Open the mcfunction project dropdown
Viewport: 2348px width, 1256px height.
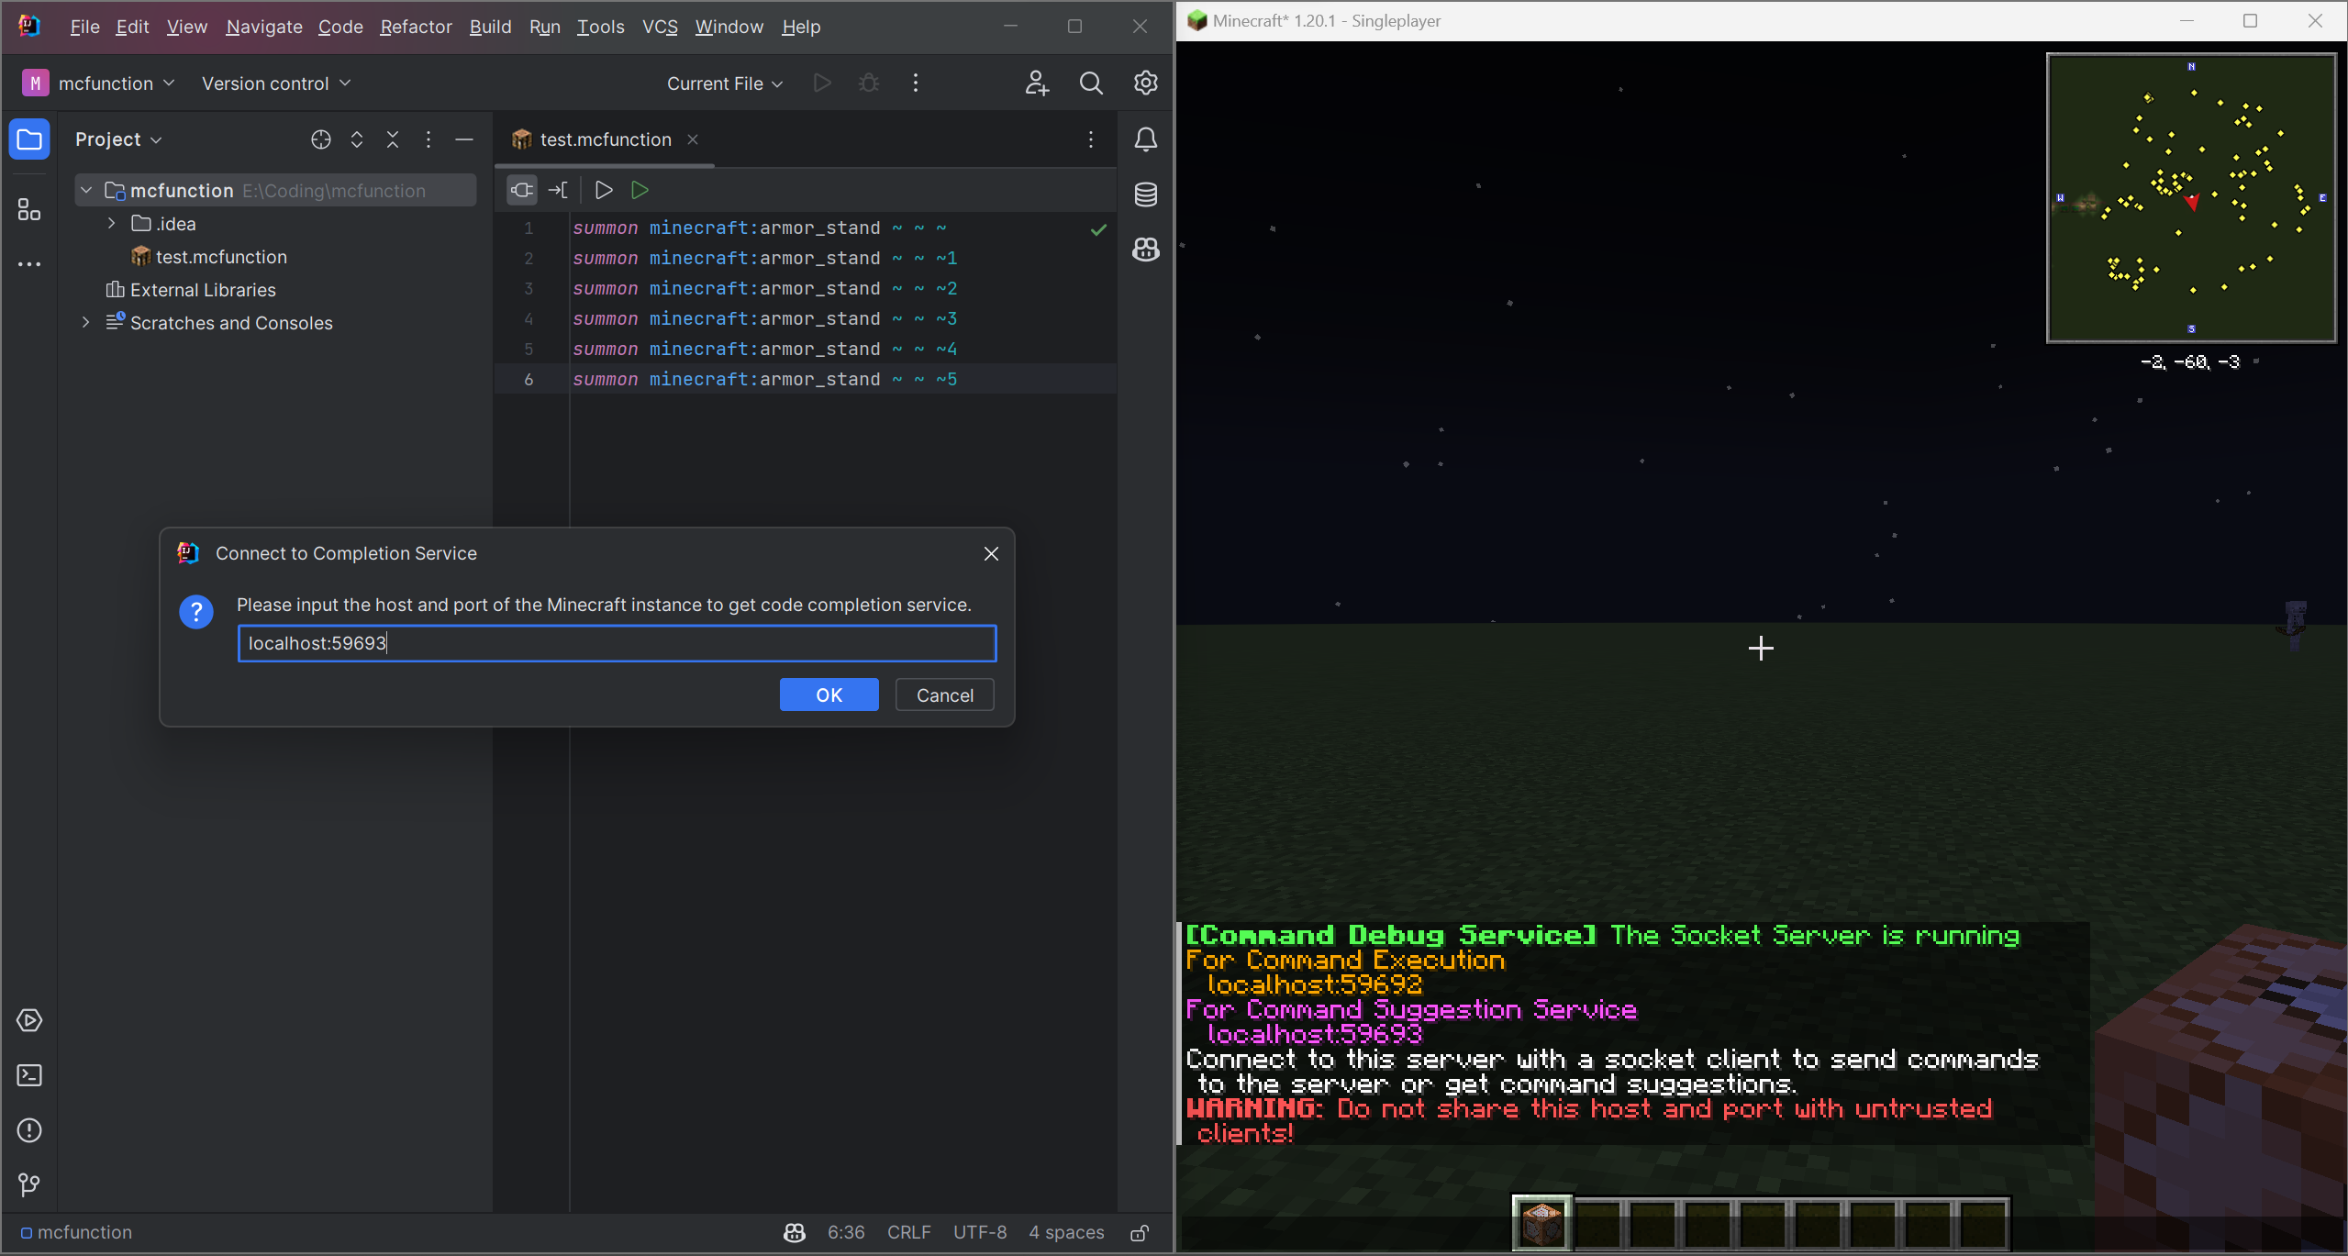coord(98,83)
